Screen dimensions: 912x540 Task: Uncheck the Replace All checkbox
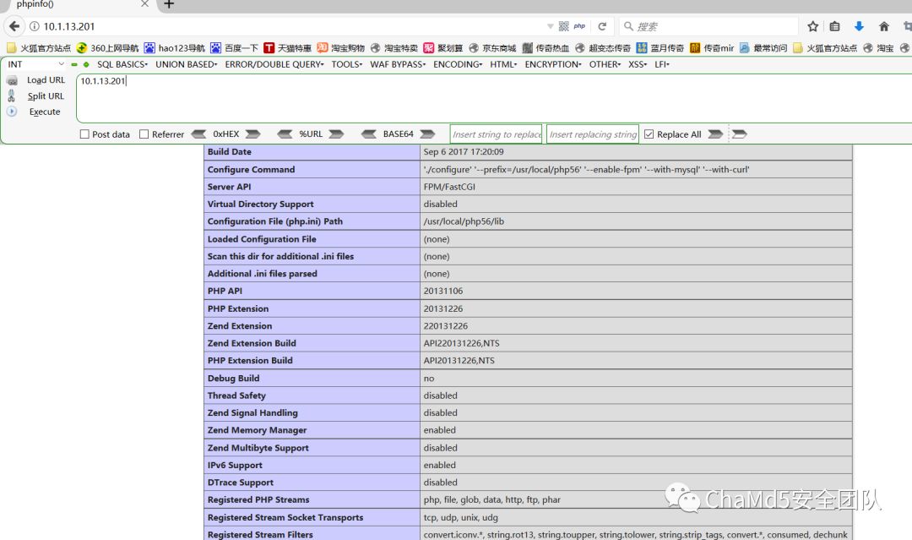(x=649, y=134)
